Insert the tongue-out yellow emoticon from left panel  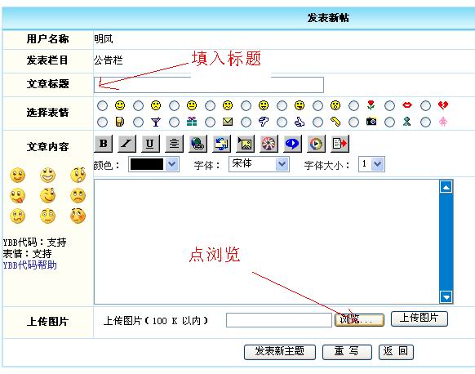(18, 196)
